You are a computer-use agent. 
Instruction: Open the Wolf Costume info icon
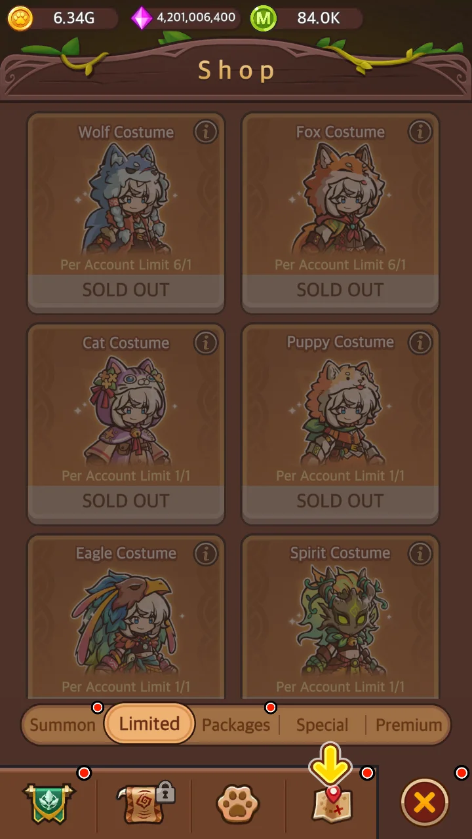(206, 132)
